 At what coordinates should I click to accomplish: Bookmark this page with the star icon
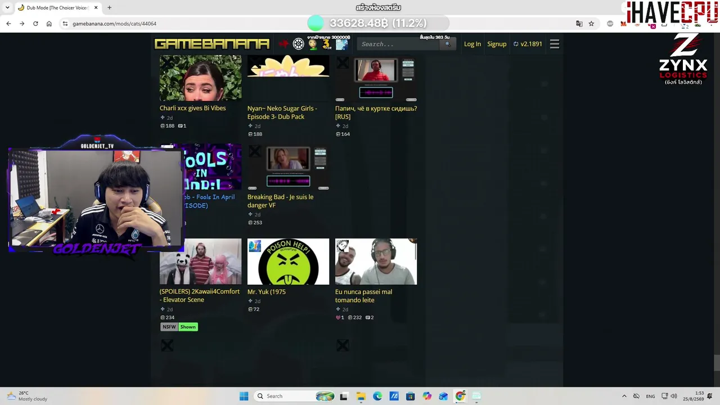(x=591, y=24)
